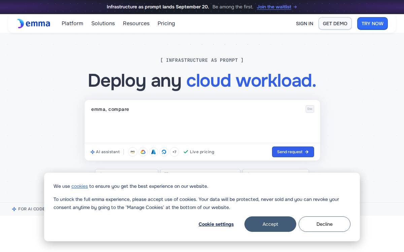Decline cookies
This screenshot has width=404, height=252.
click(x=325, y=224)
